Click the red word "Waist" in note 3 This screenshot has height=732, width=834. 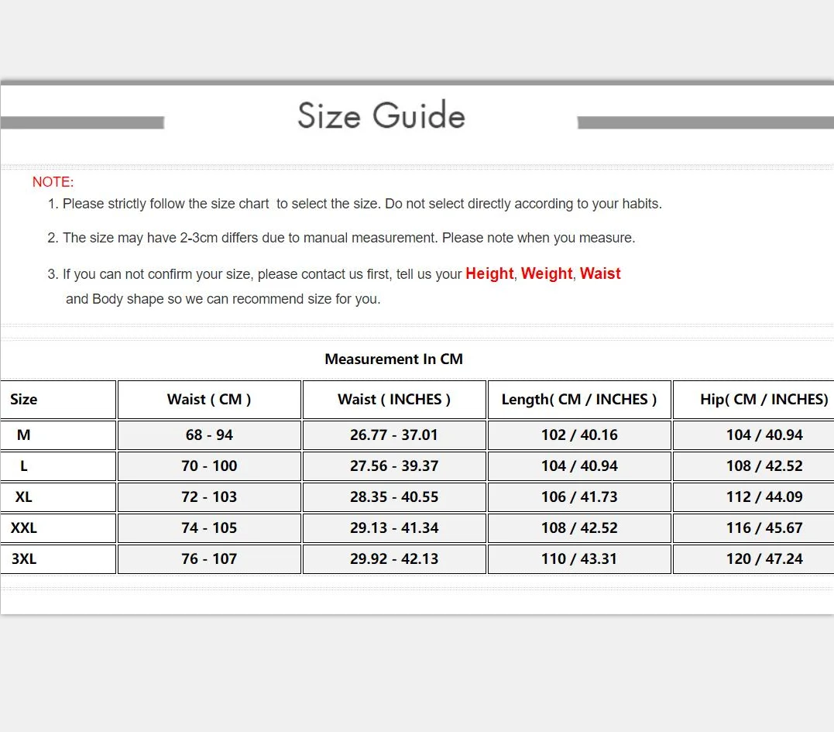pos(600,273)
